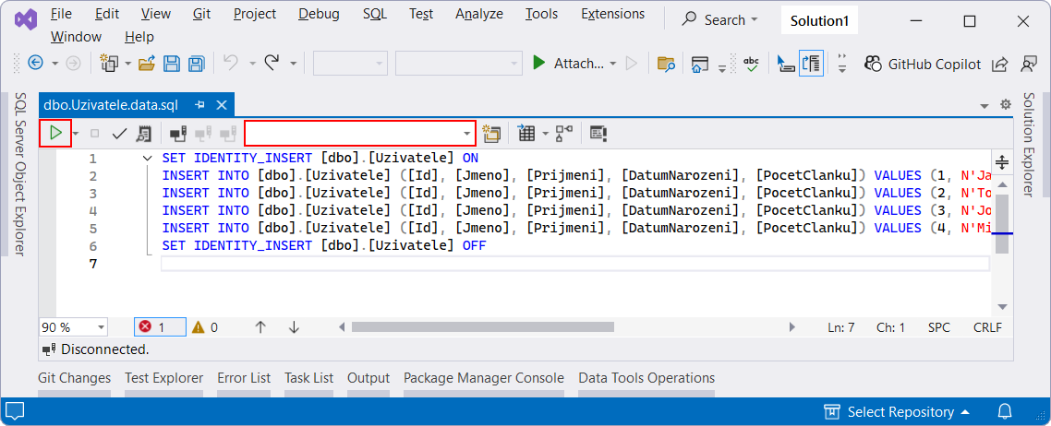Viewport: 1051px width, 426px height.
Task: Click the Share icon next to Copilot
Action: (1000, 64)
